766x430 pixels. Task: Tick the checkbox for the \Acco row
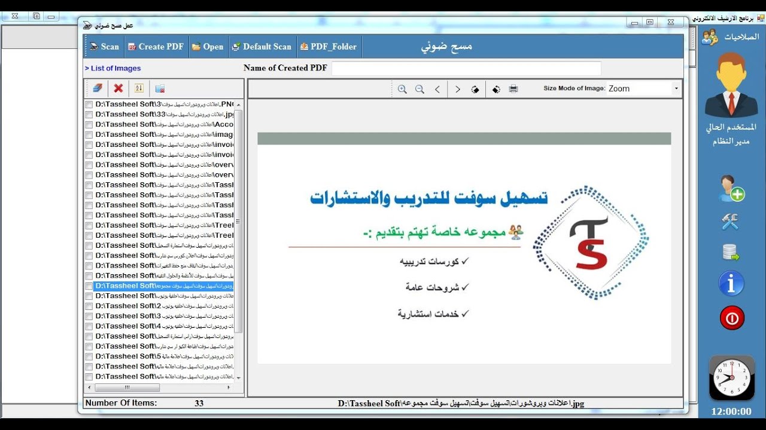coord(89,125)
